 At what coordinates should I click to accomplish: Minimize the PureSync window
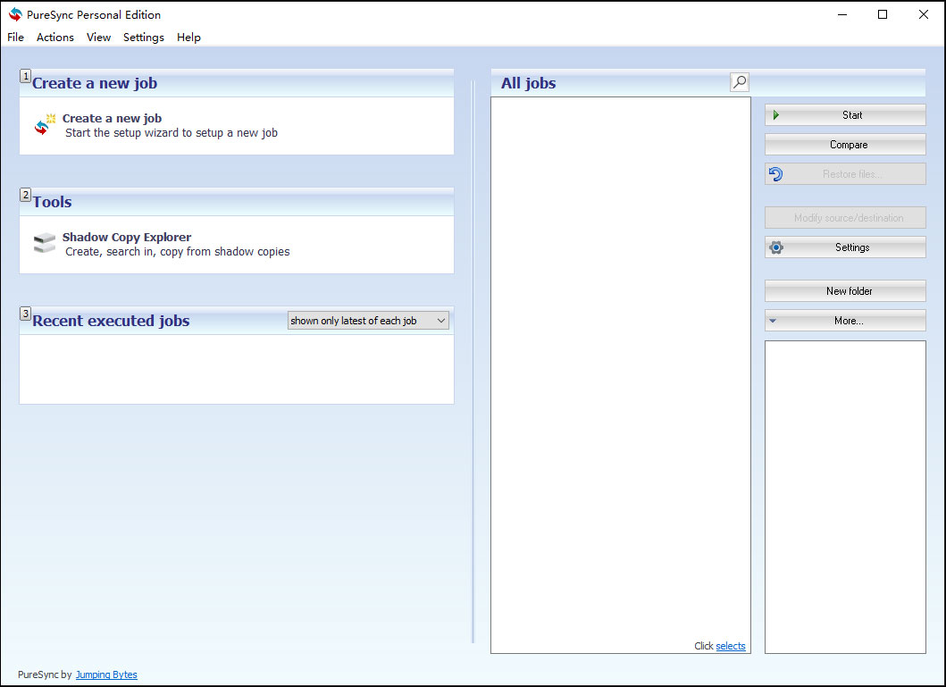[x=842, y=14]
